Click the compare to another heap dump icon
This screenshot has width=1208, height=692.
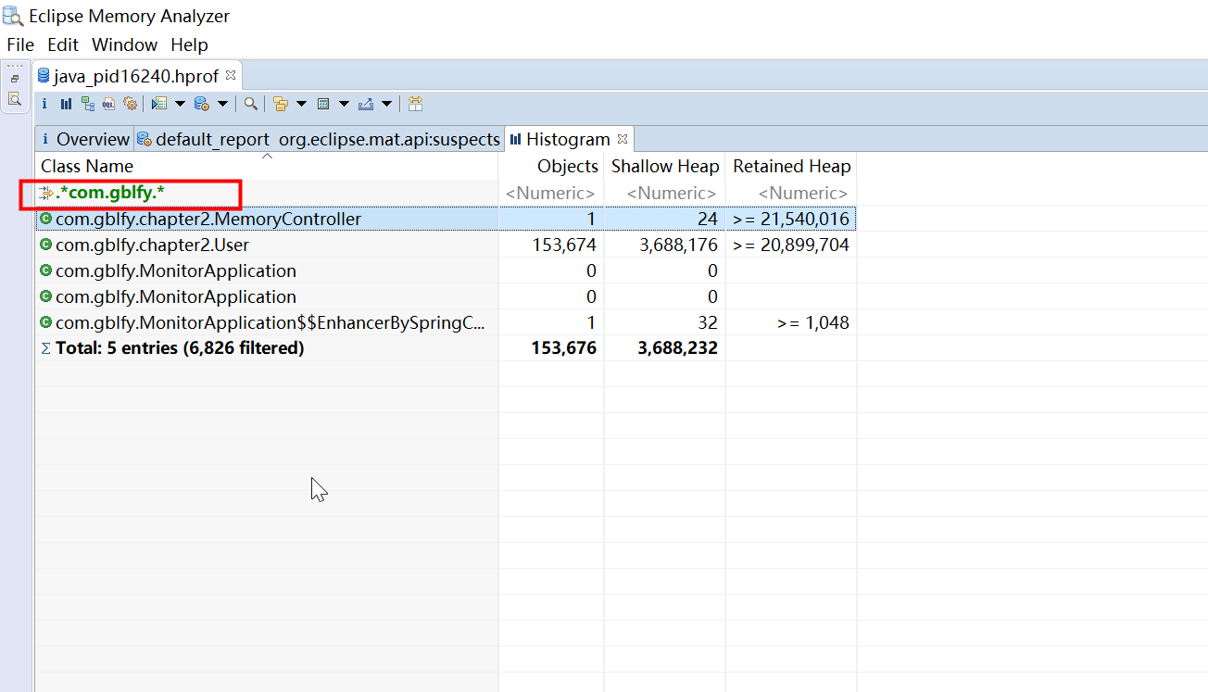(415, 104)
